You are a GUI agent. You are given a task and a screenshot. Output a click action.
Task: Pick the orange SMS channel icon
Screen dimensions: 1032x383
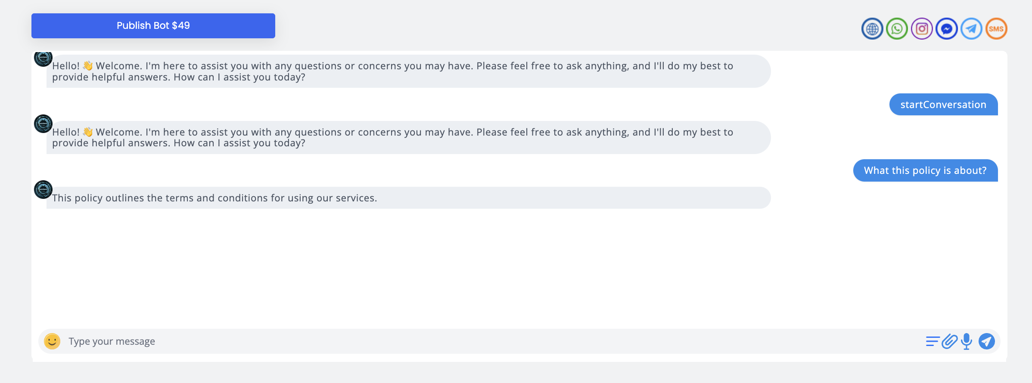tap(996, 29)
